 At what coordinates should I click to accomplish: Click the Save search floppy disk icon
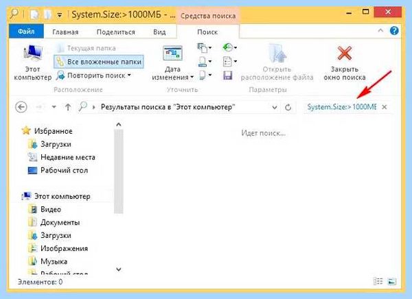pyautogui.click(x=227, y=75)
